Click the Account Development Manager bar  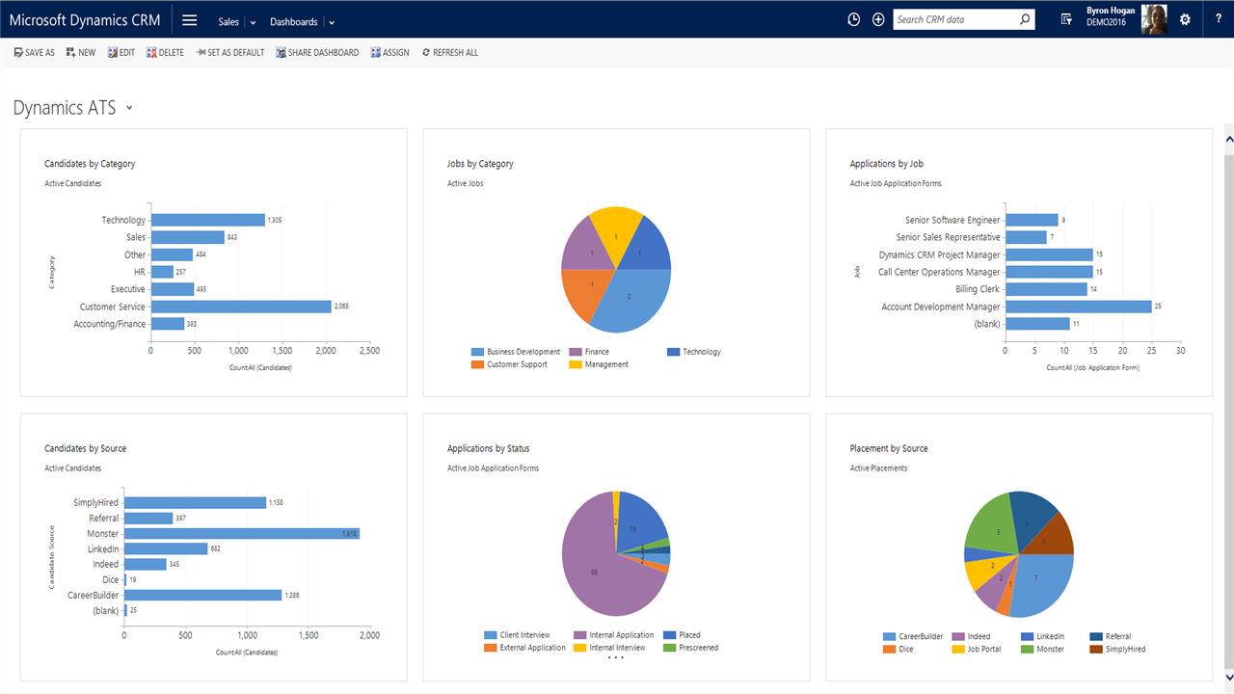click(1079, 307)
